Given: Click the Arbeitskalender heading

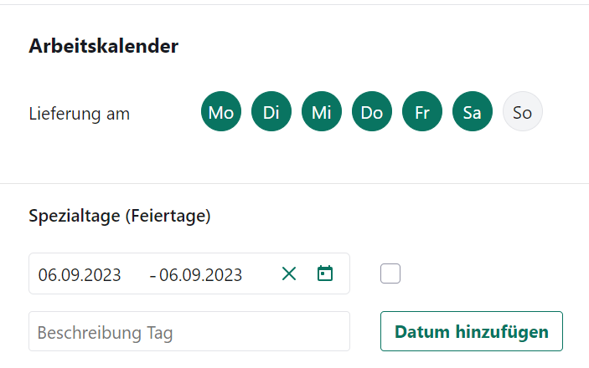Looking at the screenshot, I should click(104, 47).
